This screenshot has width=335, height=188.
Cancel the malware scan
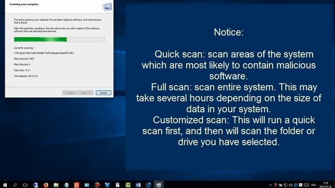(x=104, y=93)
